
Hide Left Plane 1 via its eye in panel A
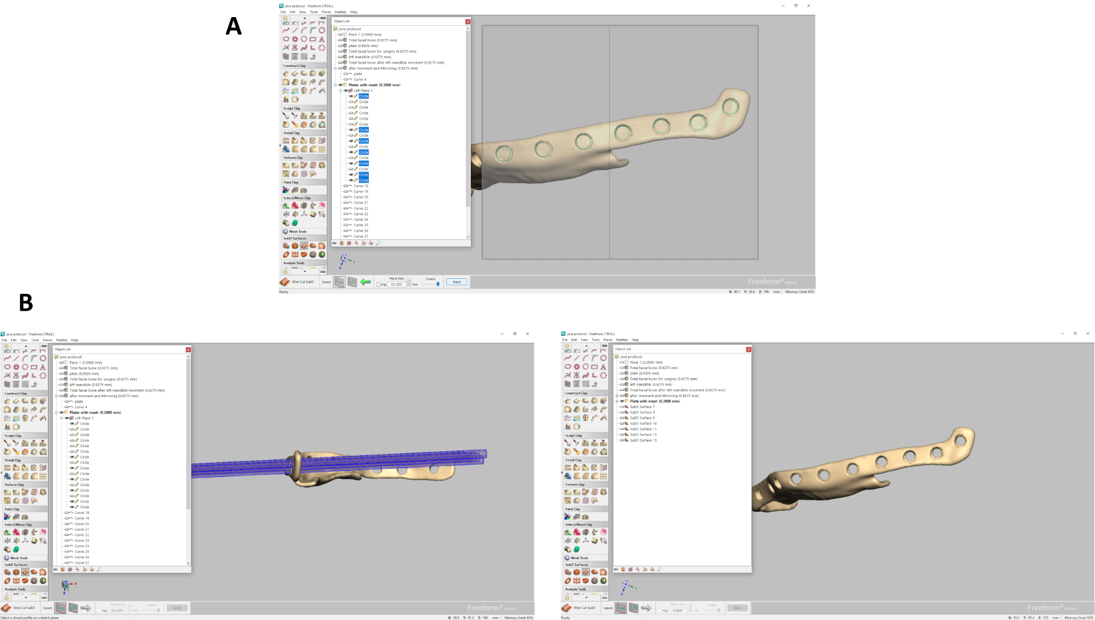tap(346, 90)
